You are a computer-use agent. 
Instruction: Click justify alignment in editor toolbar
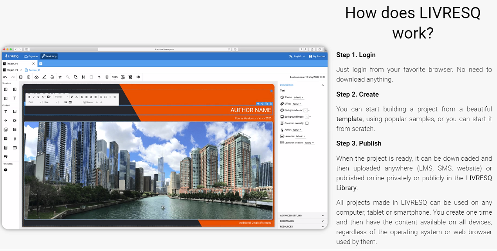pos(95,97)
